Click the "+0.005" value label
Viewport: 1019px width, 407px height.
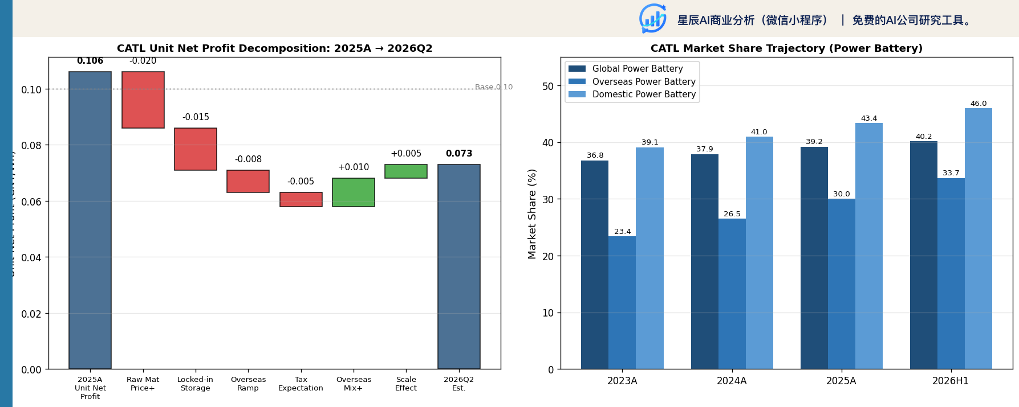pos(406,154)
